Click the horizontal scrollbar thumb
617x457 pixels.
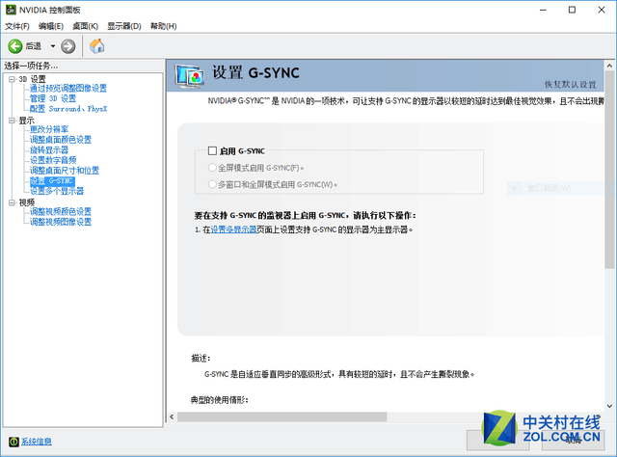click(x=282, y=417)
